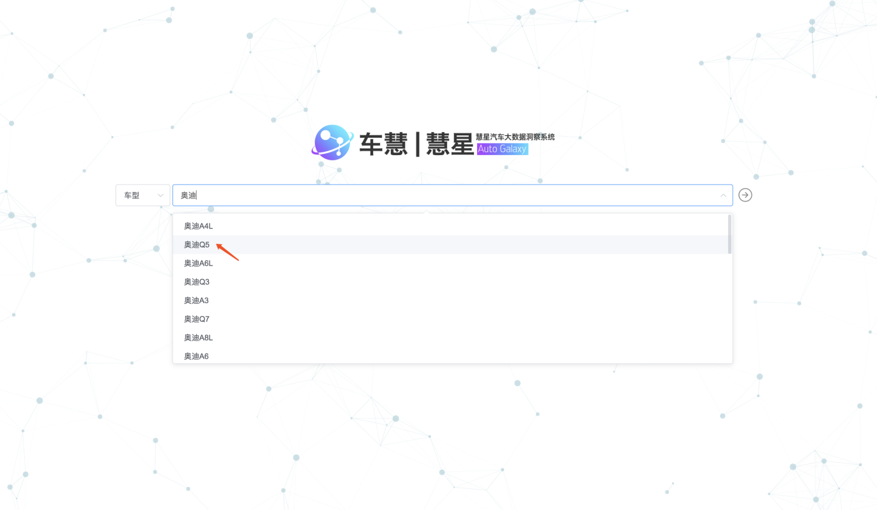Click in the search field containing 奥迪
This screenshot has width=877, height=510.
pos(452,195)
